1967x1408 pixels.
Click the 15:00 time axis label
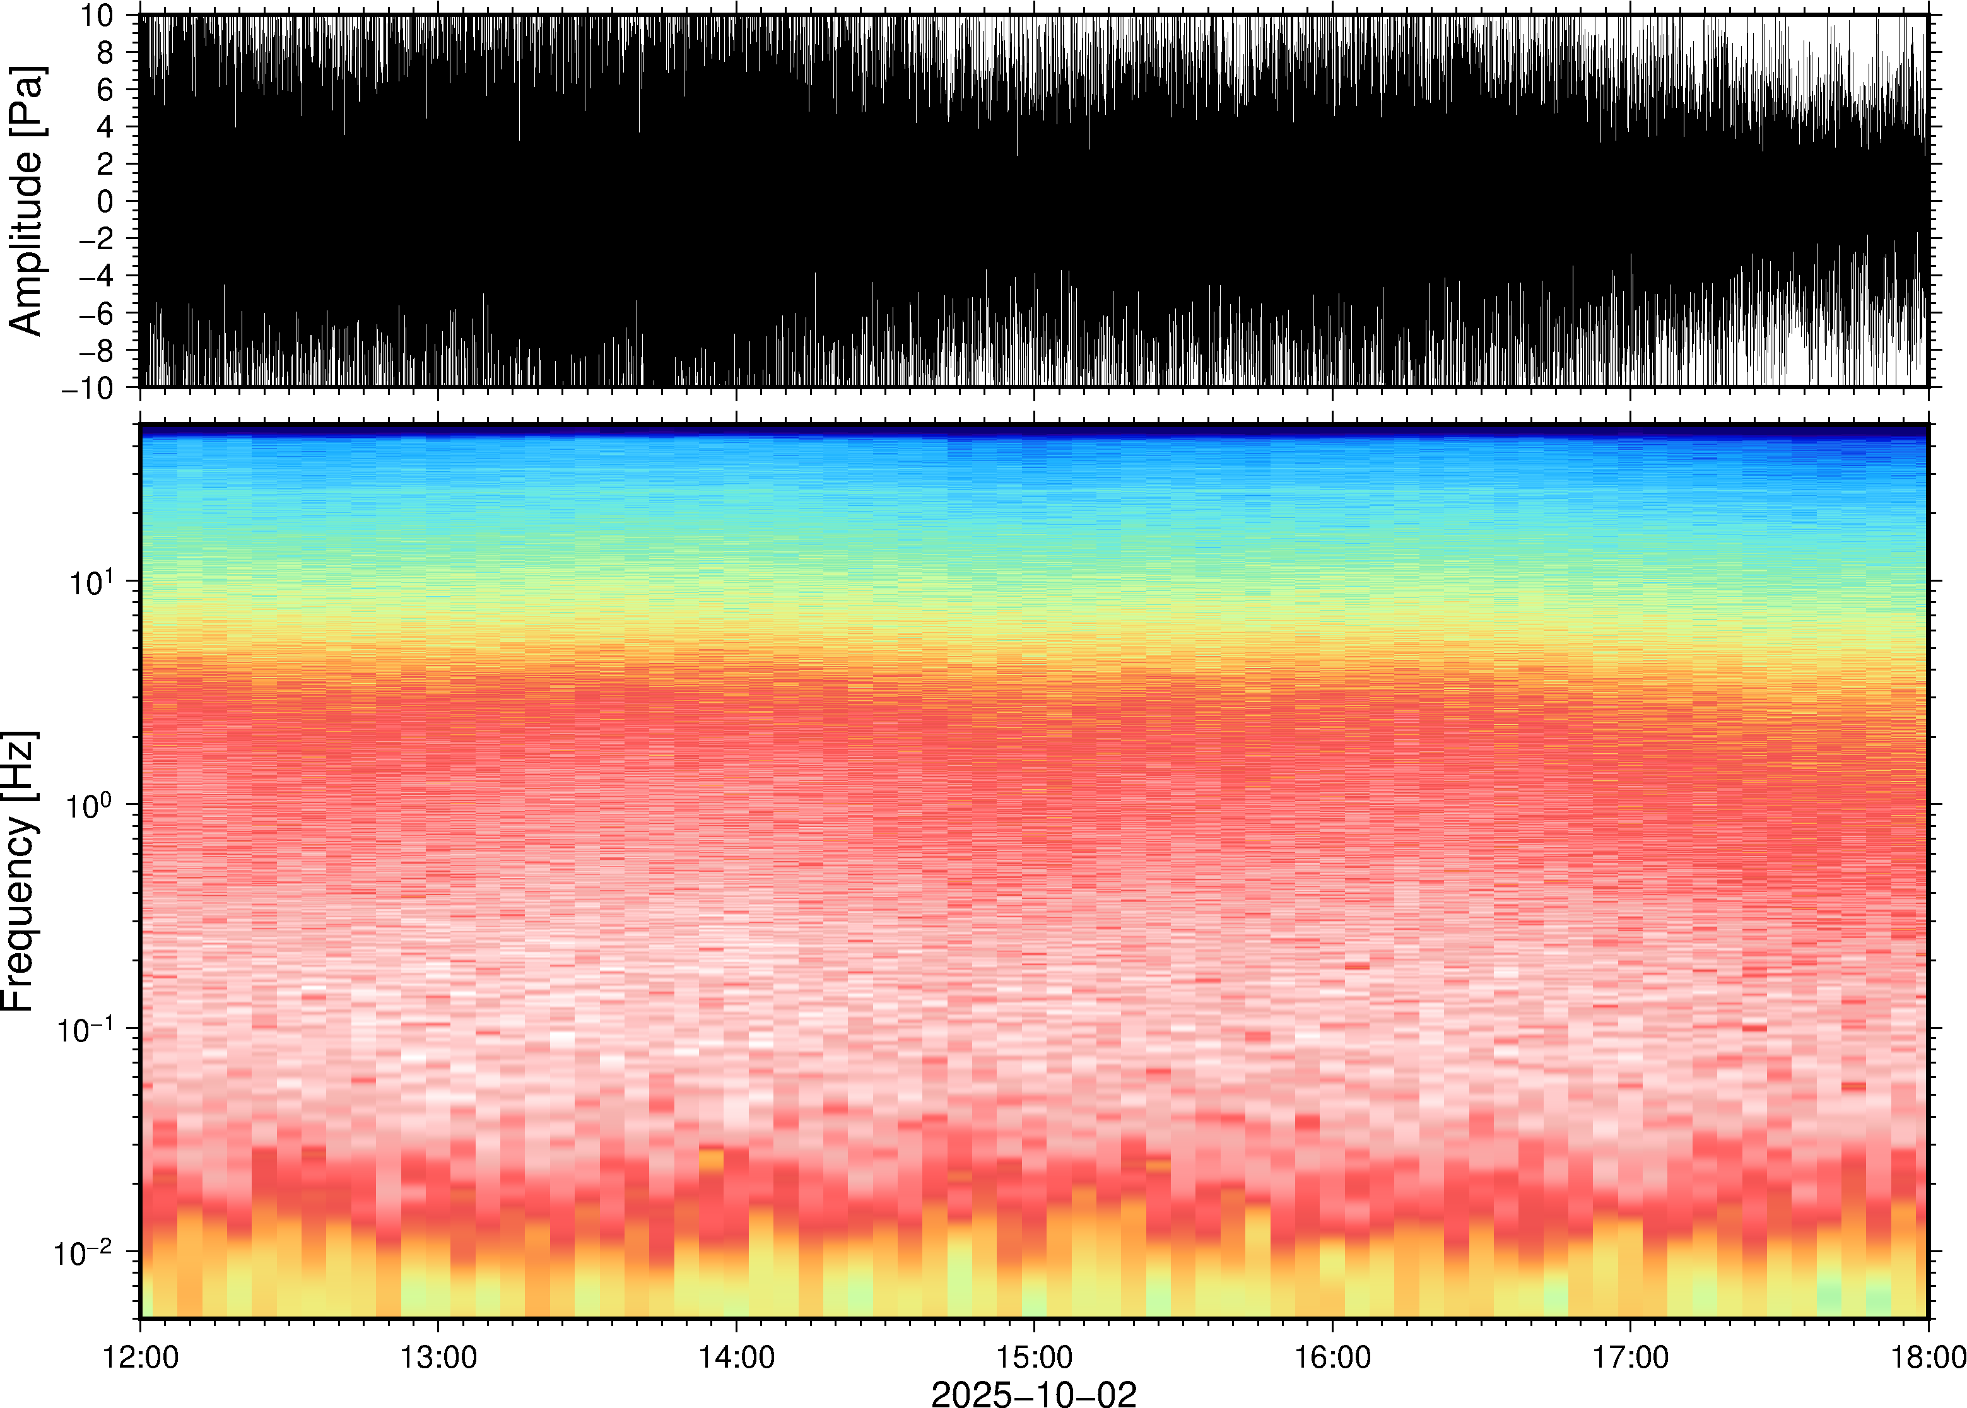[1034, 1357]
